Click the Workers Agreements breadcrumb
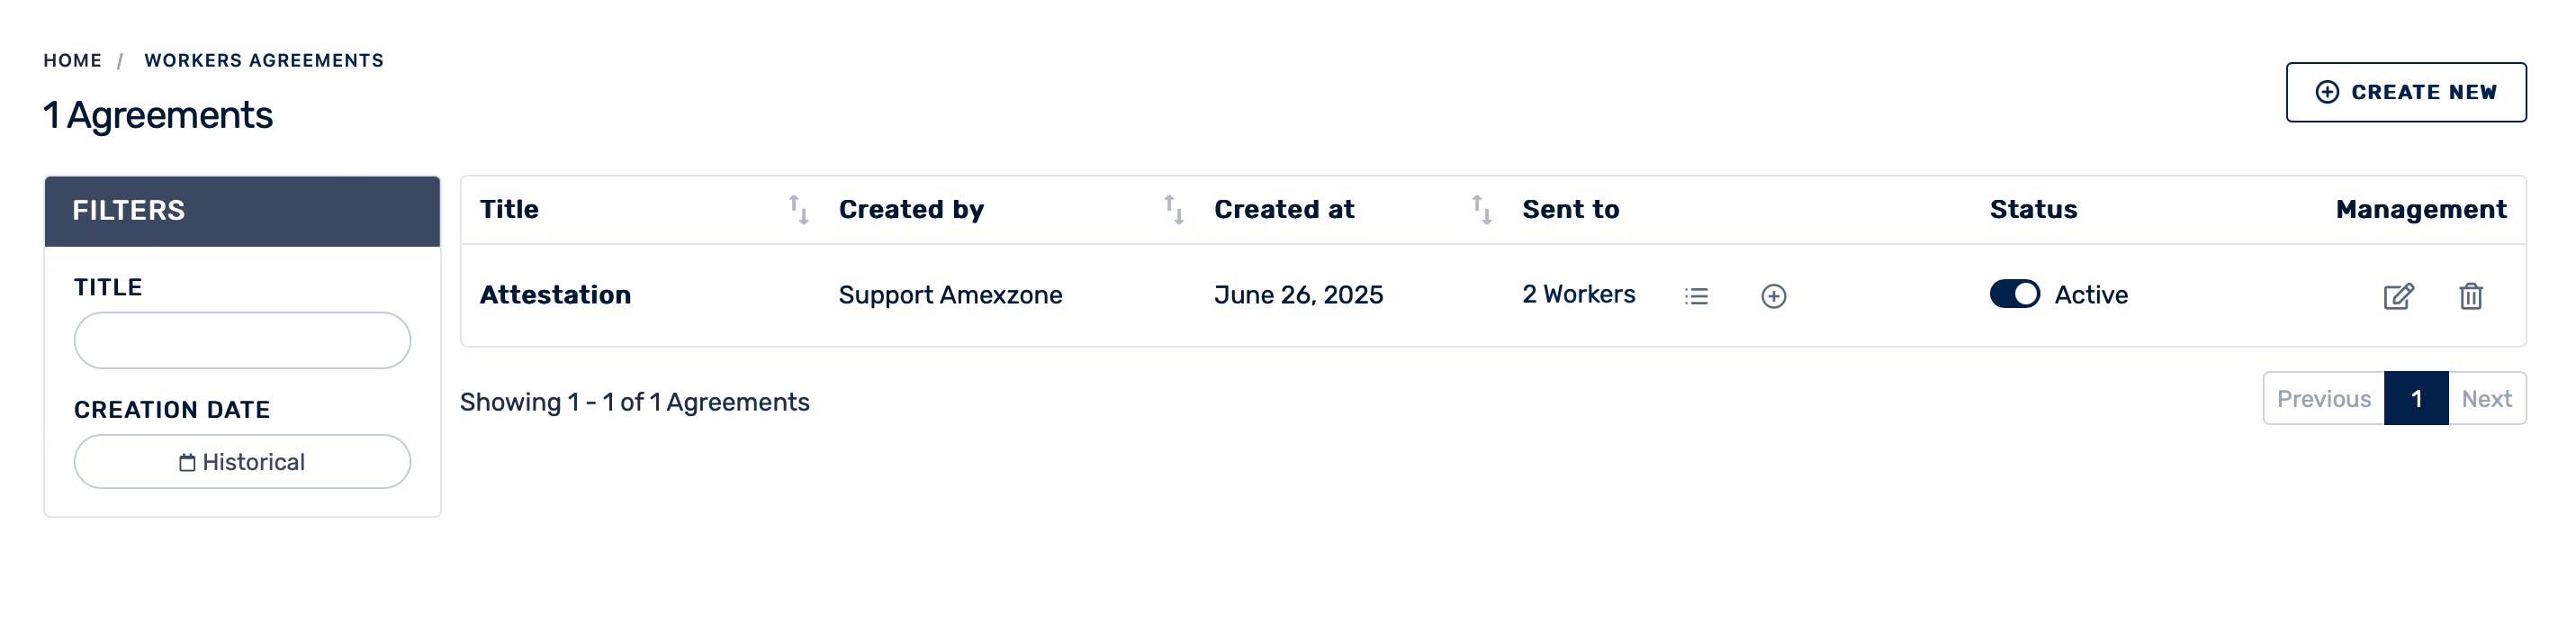The image size is (2576, 643). 264,61
